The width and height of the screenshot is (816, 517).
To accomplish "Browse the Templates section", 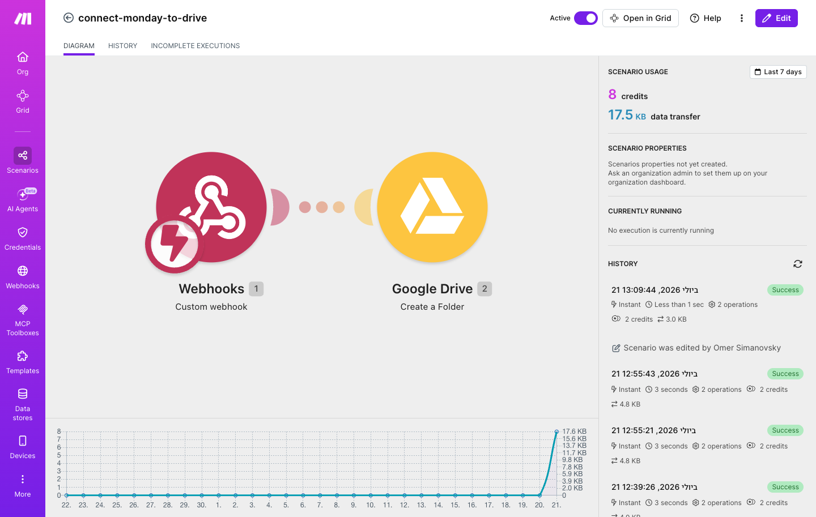I will click(23, 362).
